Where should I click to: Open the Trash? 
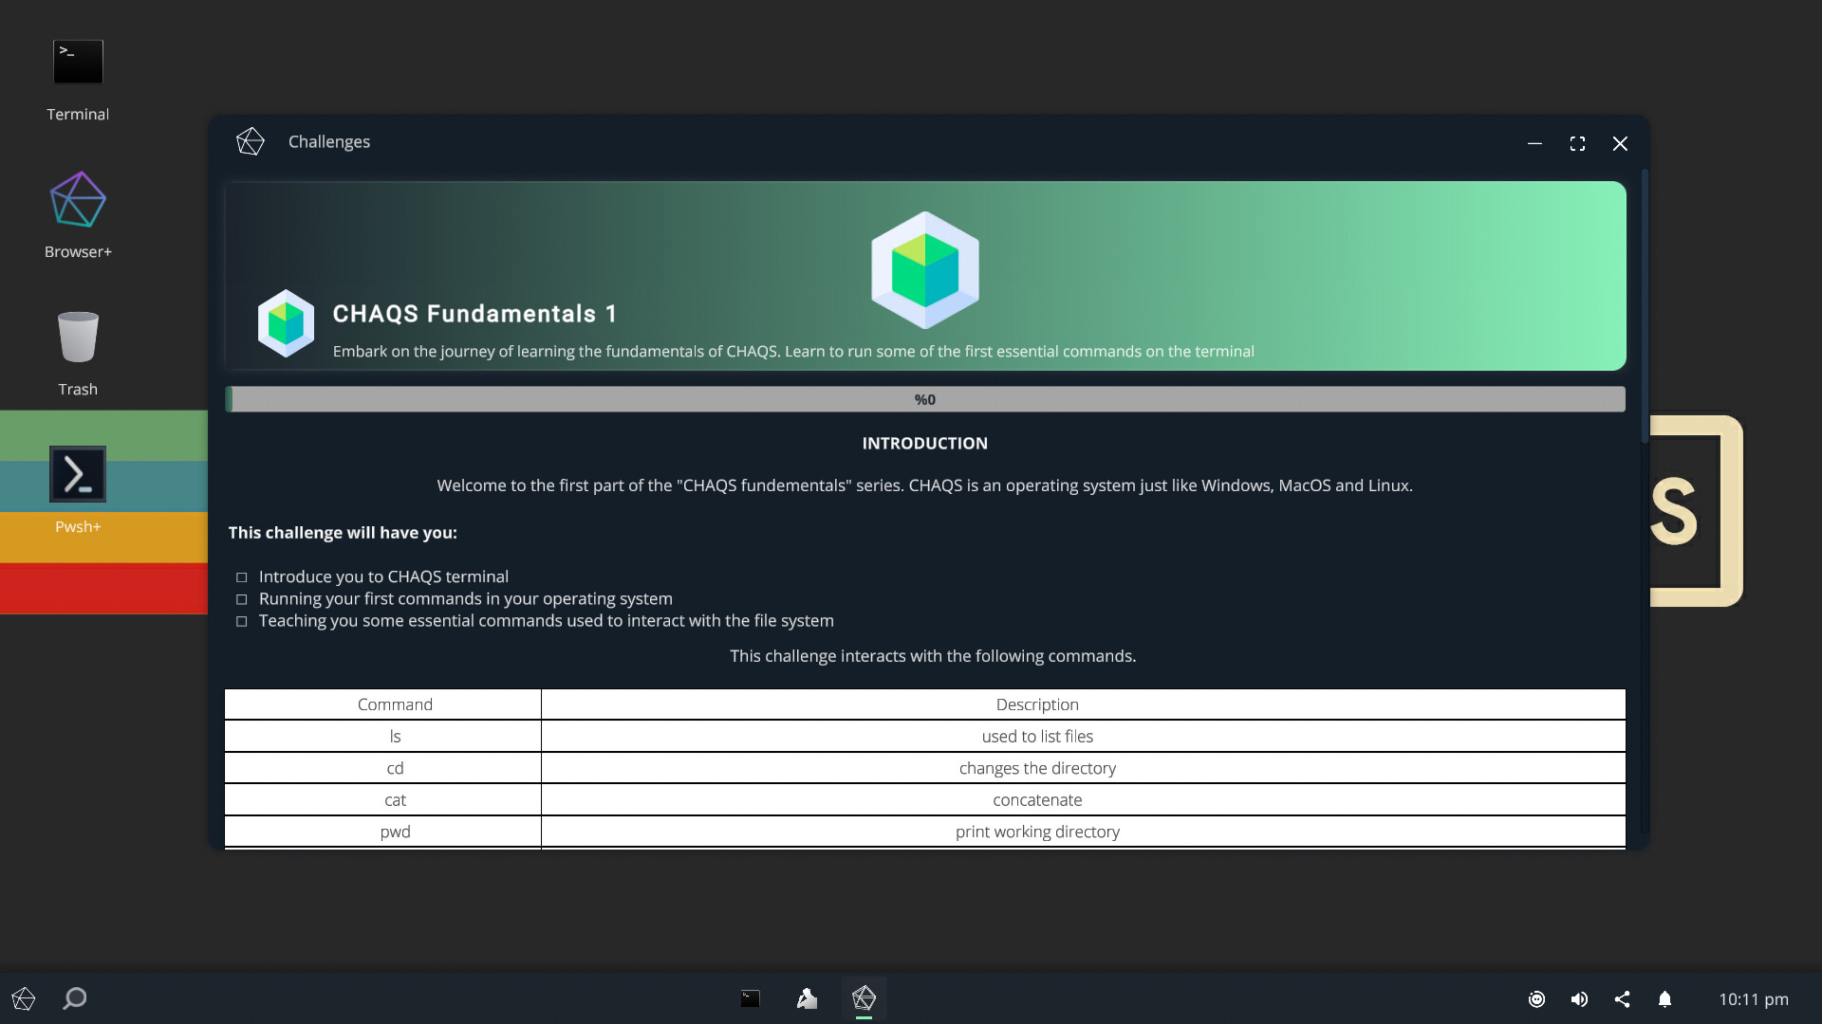click(x=77, y=337)
